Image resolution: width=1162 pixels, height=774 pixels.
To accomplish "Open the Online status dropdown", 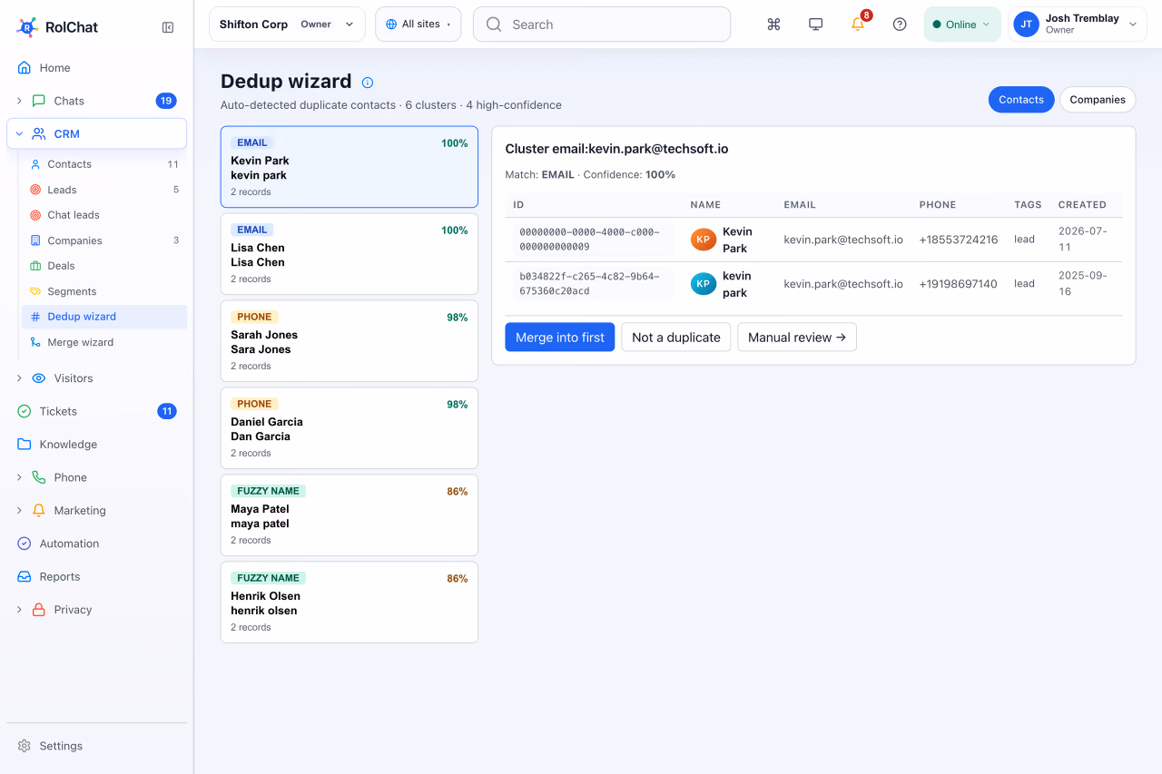I will [962, 24].
